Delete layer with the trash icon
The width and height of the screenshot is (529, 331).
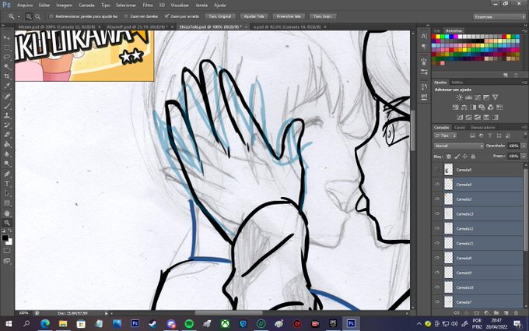pyautogui.click(x=516, y=313)
